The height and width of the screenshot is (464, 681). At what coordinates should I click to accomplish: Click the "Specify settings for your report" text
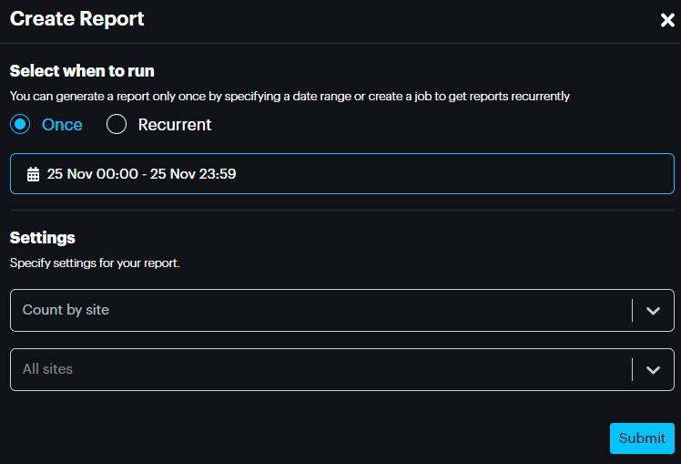click(x=96, y=263)
